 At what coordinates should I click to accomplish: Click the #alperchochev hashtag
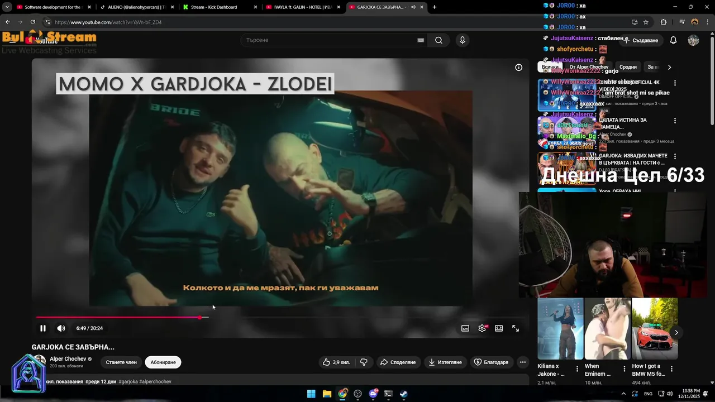click(x=155, y=381)
